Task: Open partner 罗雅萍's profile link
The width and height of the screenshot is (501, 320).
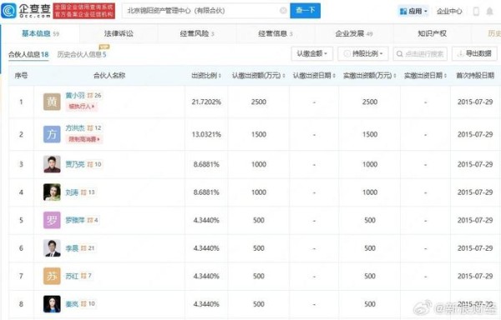Action: tap(75, 220)
